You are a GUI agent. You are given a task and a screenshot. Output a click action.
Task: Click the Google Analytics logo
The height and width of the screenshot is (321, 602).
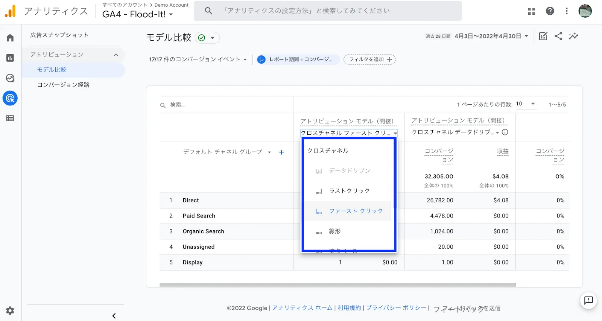point(11,11)
